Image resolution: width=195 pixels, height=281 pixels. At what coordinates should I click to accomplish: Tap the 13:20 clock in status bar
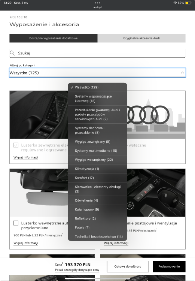coord(7,3)
